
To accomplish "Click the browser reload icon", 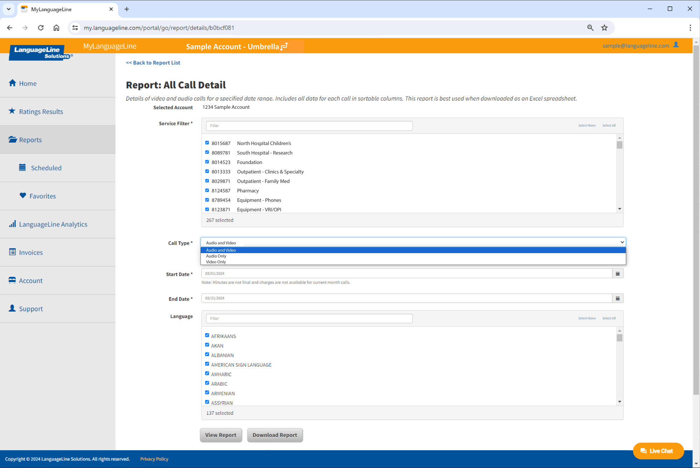I will 41,28.
